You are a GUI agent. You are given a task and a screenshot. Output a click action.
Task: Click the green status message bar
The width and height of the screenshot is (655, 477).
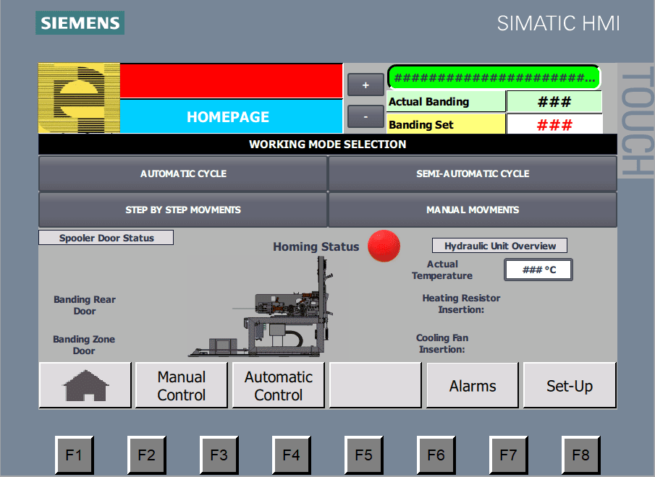(495, 77)
